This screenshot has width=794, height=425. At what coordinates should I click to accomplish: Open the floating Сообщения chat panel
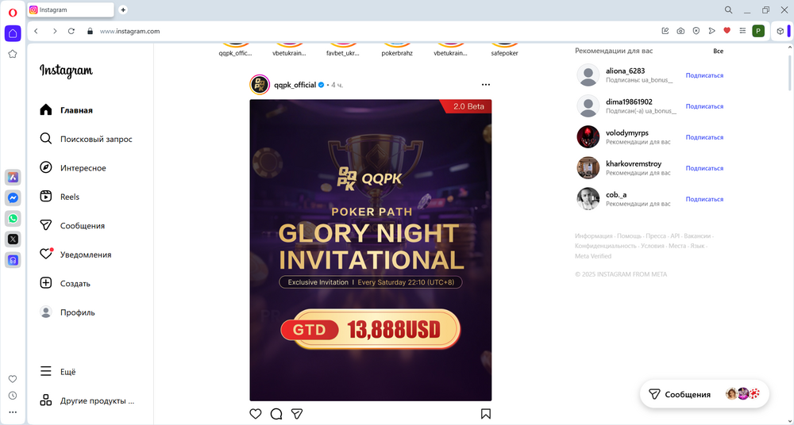(704, 394)
